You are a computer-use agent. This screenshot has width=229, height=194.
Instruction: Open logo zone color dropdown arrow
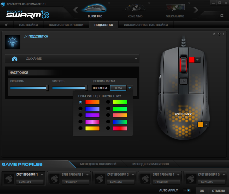[206, 124]
